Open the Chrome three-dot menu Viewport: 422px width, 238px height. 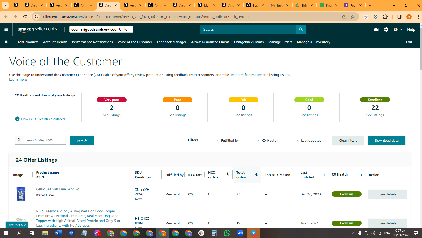coord(418,17)
